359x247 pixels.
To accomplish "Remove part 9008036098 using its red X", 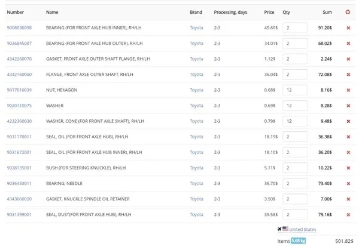I will pyautogui.click(x=348, y=27).
